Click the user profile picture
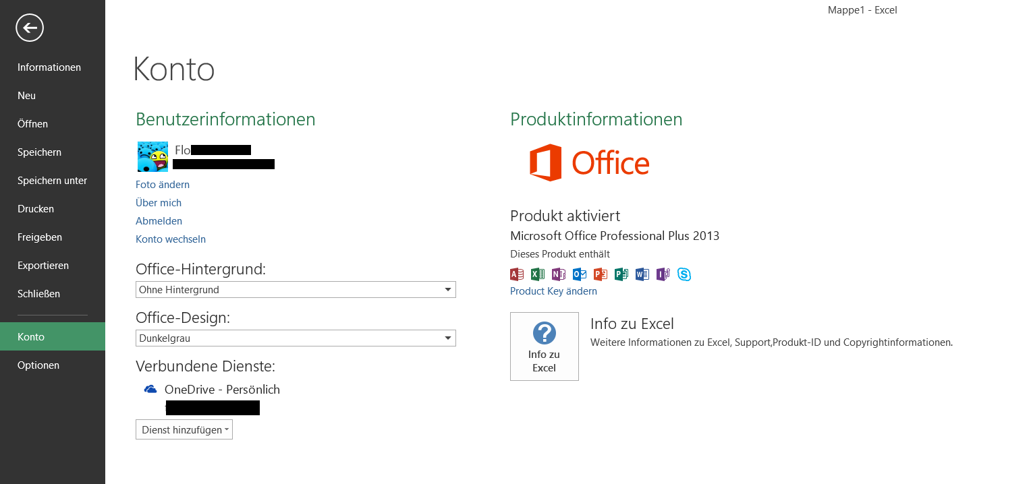The width and height of the screenshot is (1029, 484). coord(152,156)
